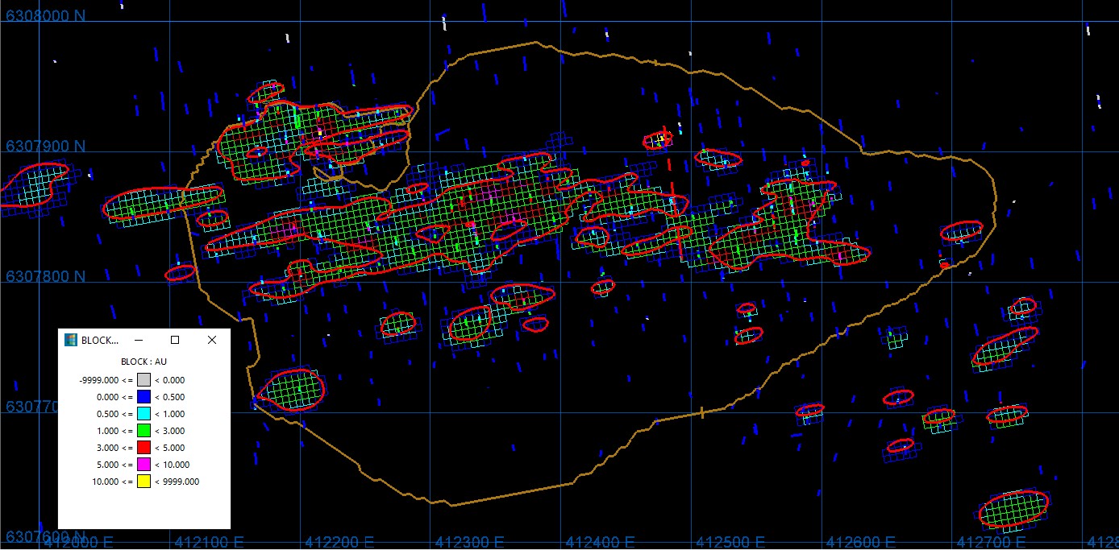Click the 6308000 N northing grid label
This screenshot has height=550, width=1119.
point(45,16)
